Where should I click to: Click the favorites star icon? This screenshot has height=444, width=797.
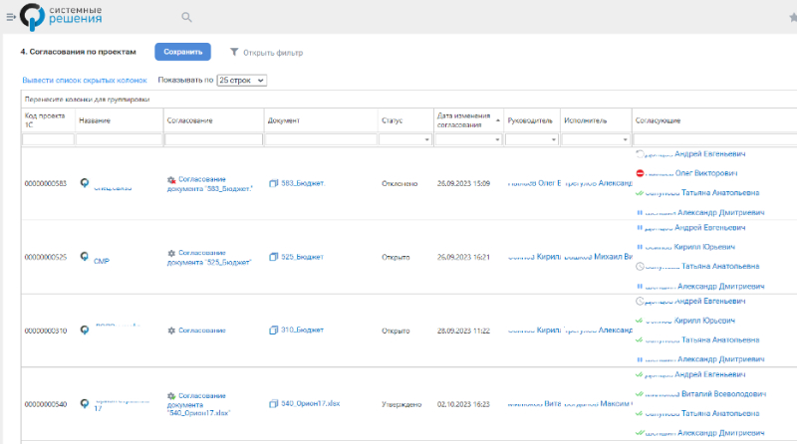pos(792,17)
